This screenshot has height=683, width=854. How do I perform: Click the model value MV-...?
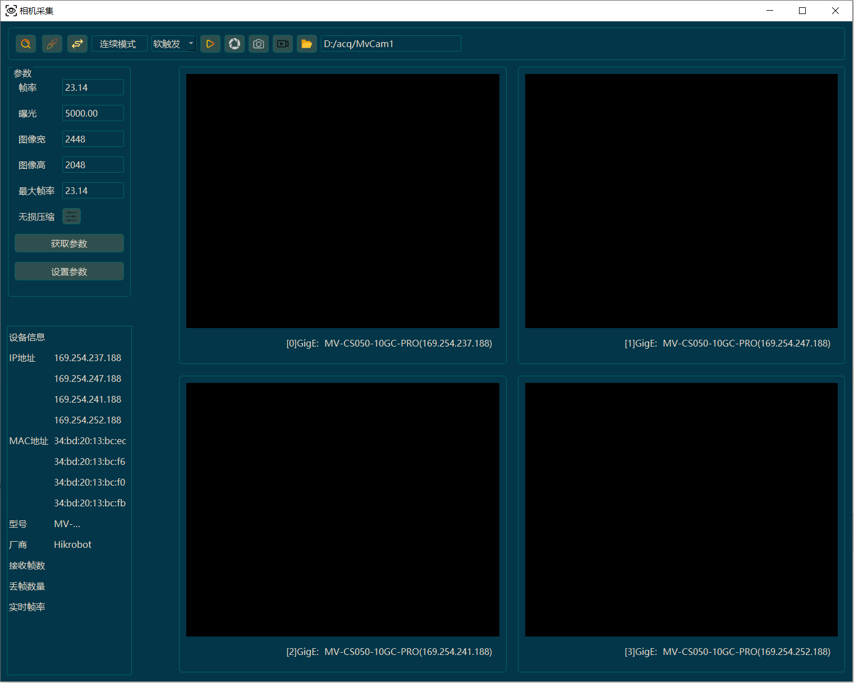pos(67,524)
